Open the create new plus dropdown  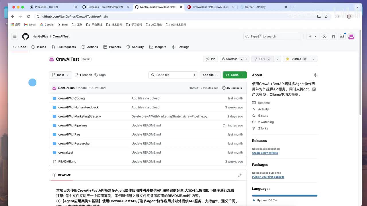313,36
